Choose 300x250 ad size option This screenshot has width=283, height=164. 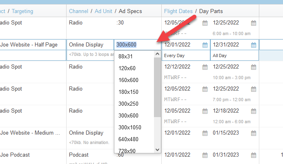point(129,104)
